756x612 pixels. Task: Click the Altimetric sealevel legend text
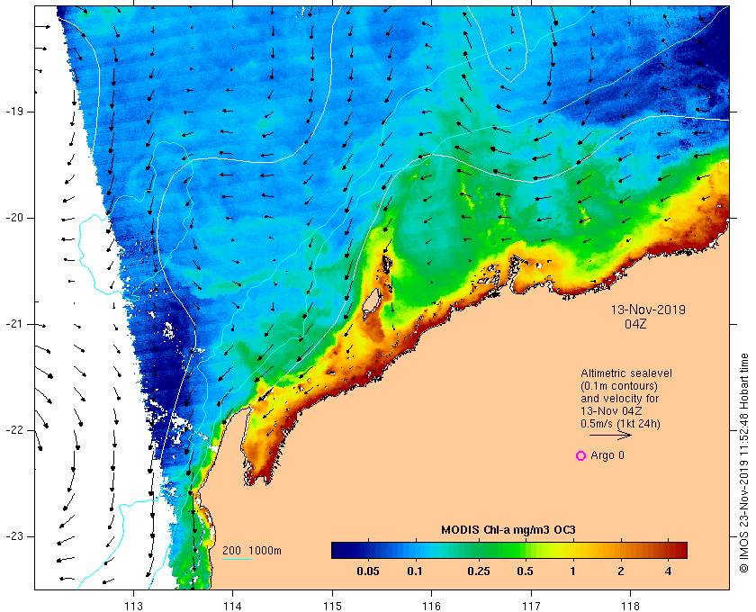626,373
